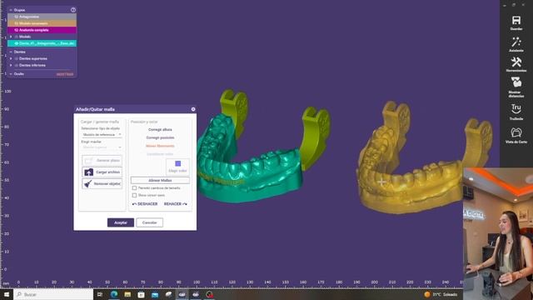Toggle visibility of the cyan Dentis antagonist mesh
Viewport: 533px width, 300px height.
click(16, 43)
